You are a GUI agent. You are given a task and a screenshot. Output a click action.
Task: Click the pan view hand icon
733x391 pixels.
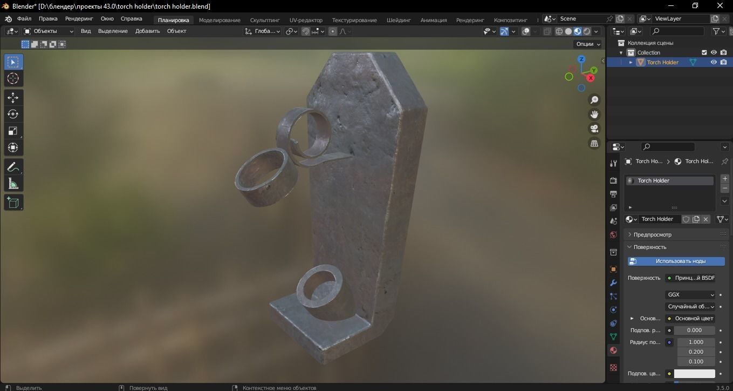(594, 114)
